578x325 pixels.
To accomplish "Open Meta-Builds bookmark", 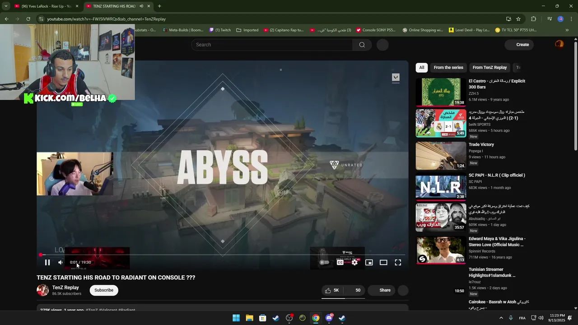I will point(183,30).
